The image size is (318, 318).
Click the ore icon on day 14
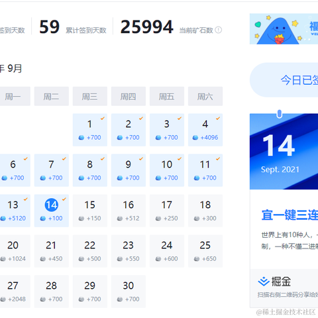pos(43,219)
